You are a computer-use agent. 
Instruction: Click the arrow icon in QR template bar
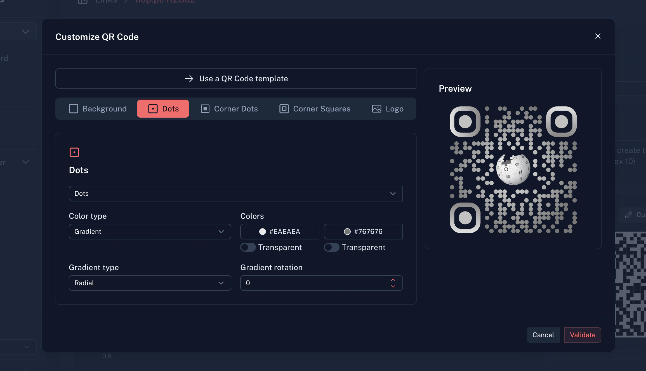click(189, 79)
